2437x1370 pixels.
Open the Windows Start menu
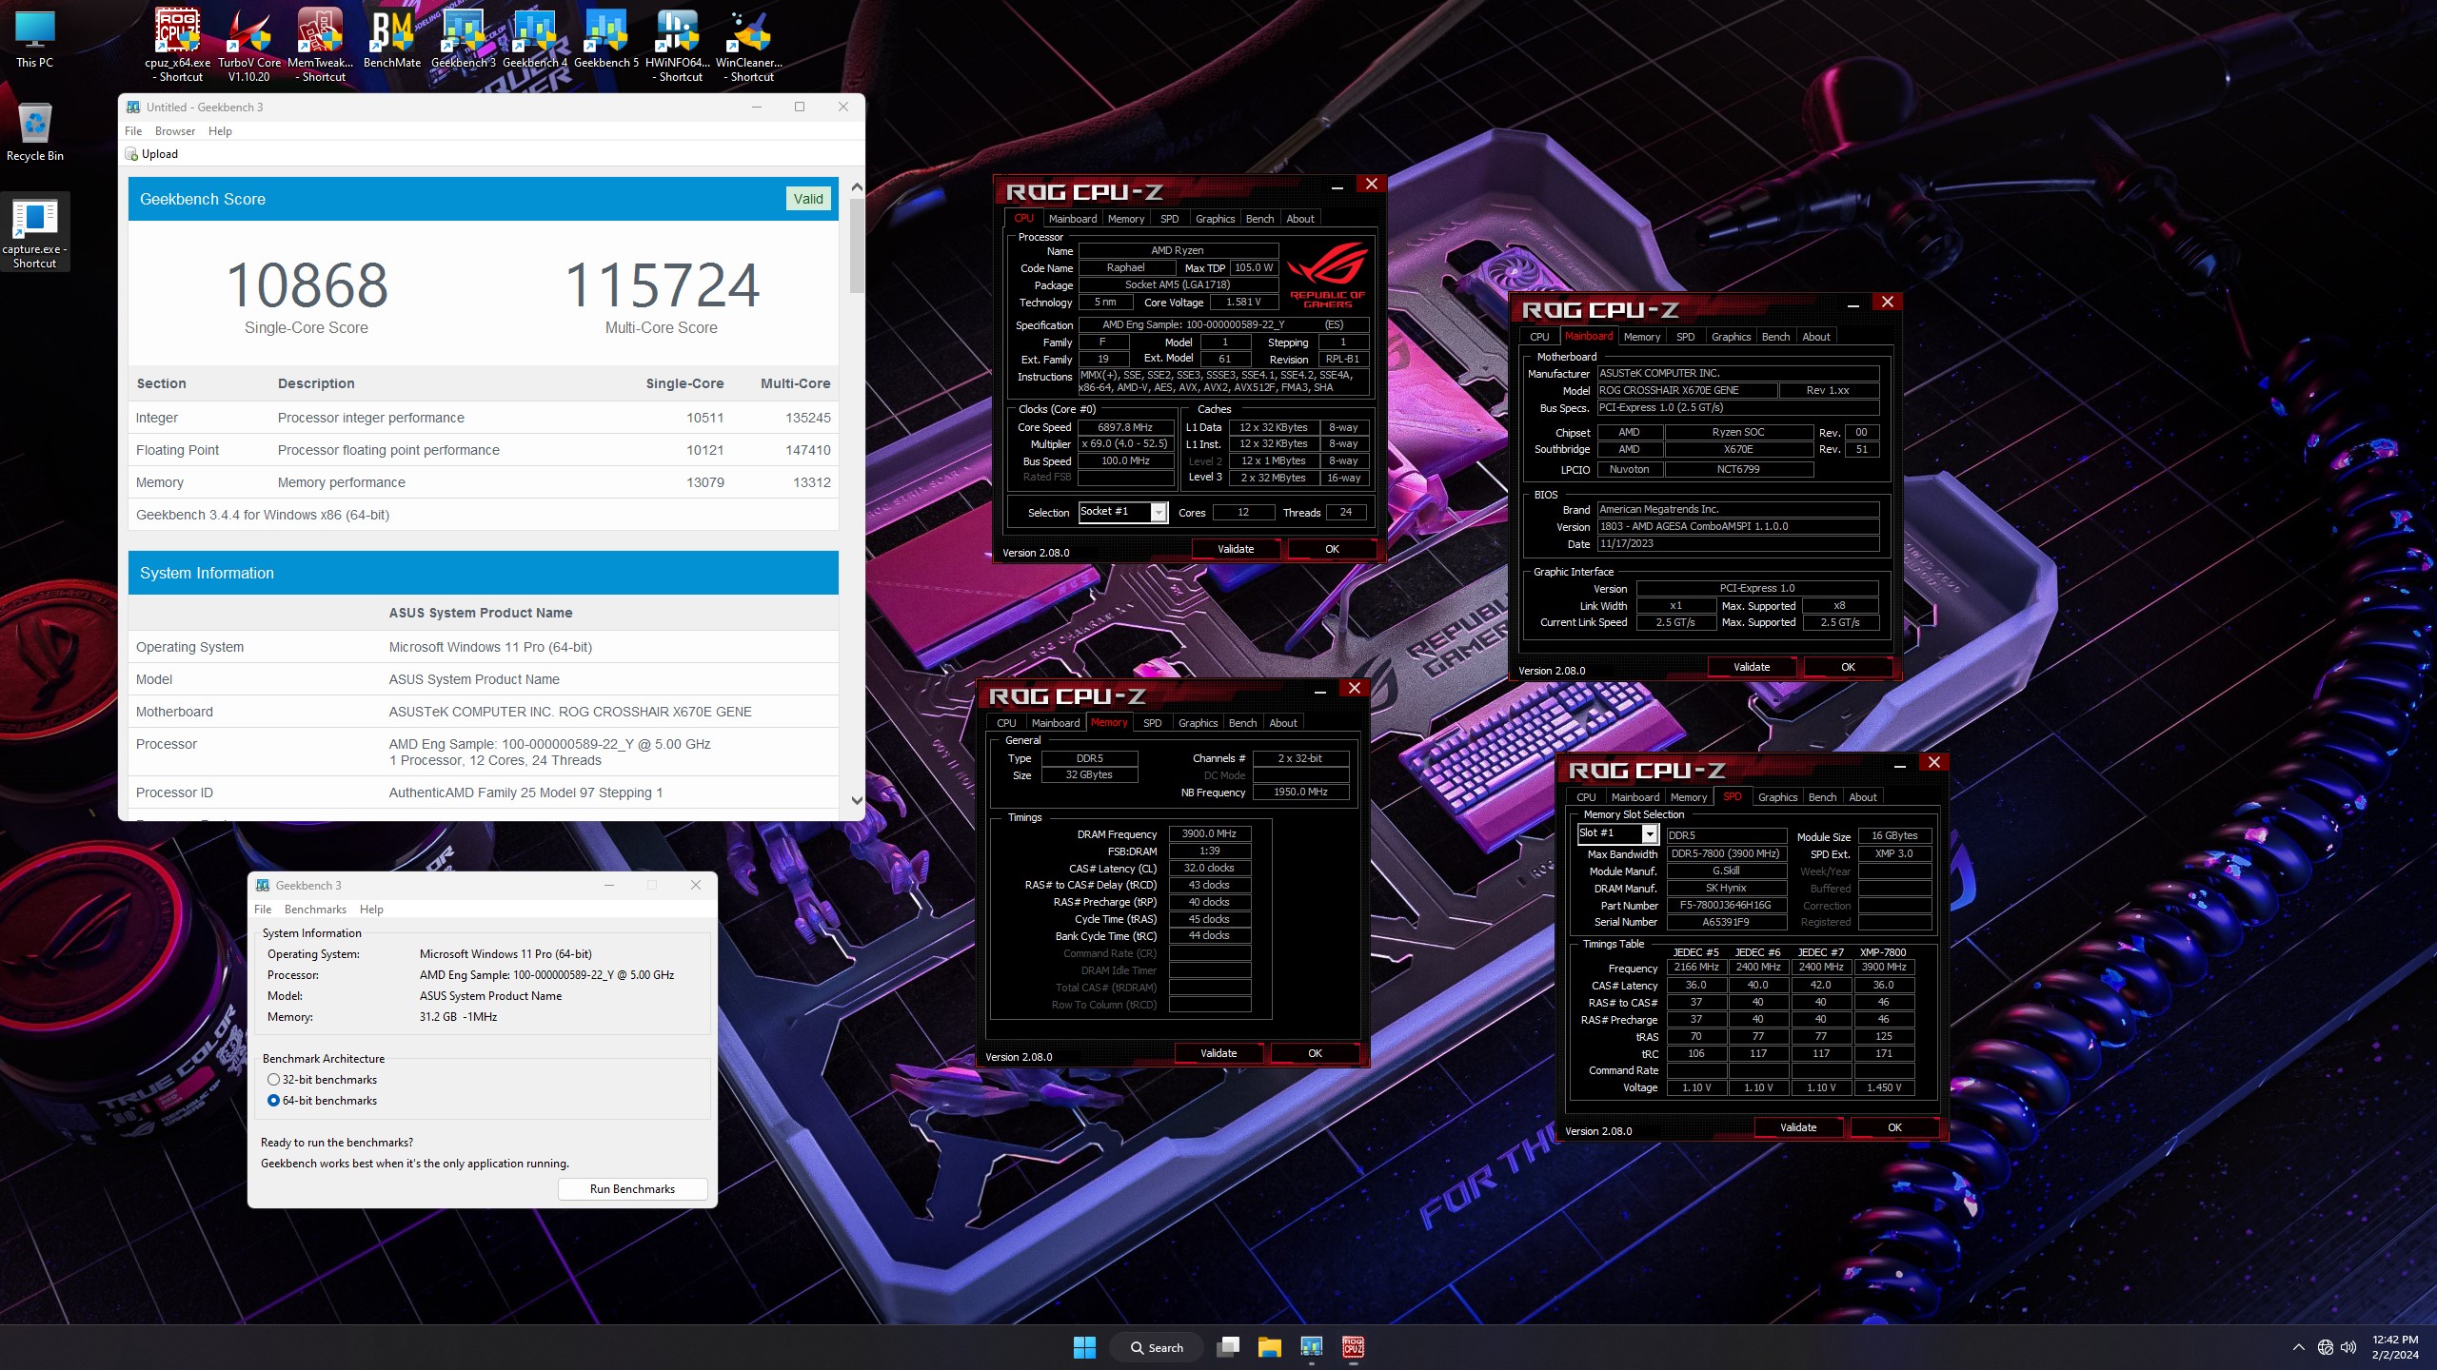(1084, 1347)
